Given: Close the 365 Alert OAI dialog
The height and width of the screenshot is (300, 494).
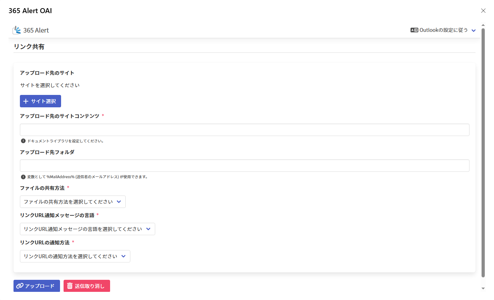Looking at the screenshot, I should click(483, 11).
